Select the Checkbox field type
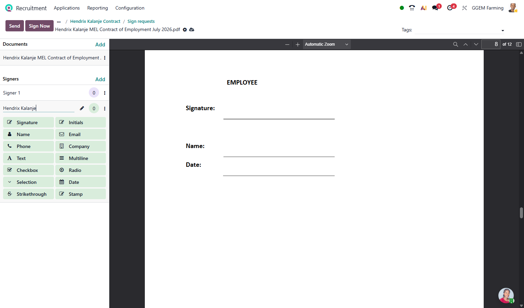Image resolution: width=524 pixels, height=308 pixels. (x=29, y=170)
